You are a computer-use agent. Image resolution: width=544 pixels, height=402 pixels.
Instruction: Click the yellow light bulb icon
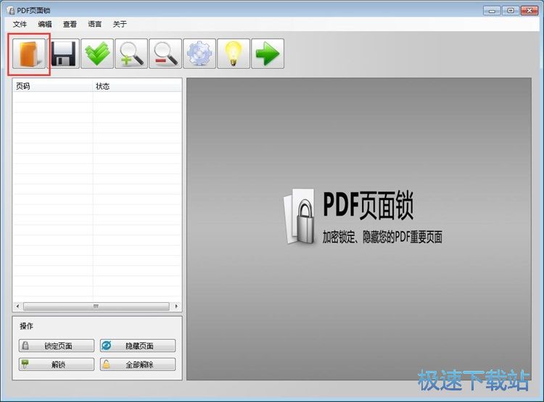pos(233,54)
